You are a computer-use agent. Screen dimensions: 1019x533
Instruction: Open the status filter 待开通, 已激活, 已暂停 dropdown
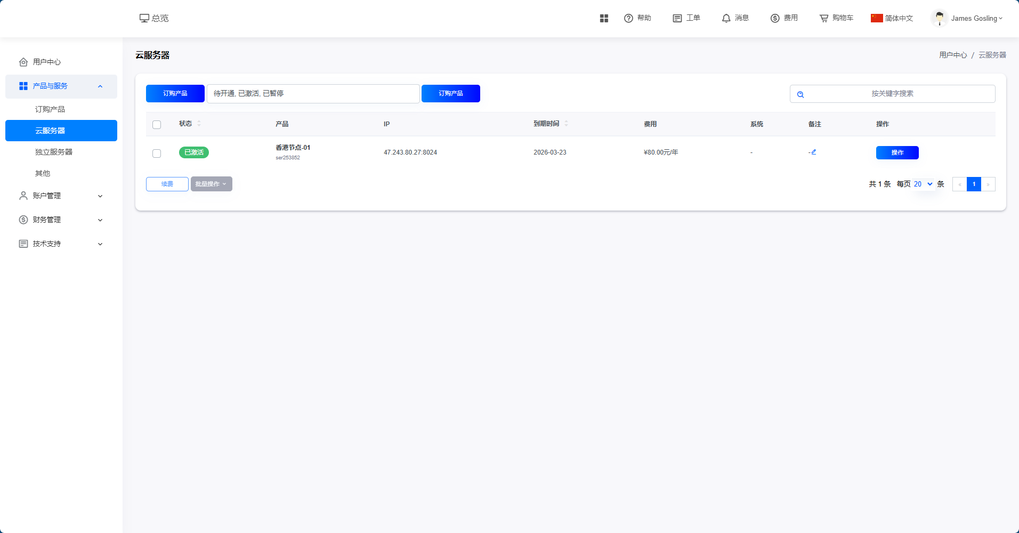(x=313, y=93)
